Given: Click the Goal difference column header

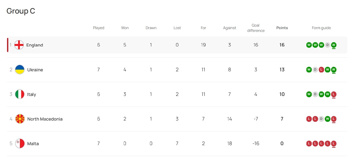Looking at the screenshot, I should point(256,28).
